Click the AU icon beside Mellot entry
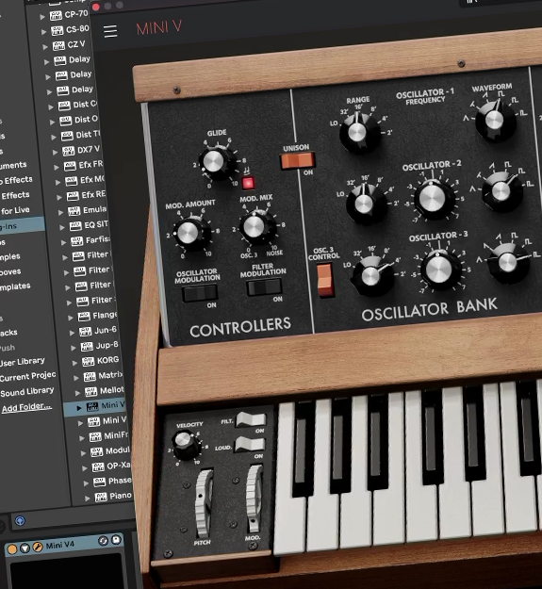Image resolution: width=542 pixels, height=589 pixels. (x=90, y=391)
